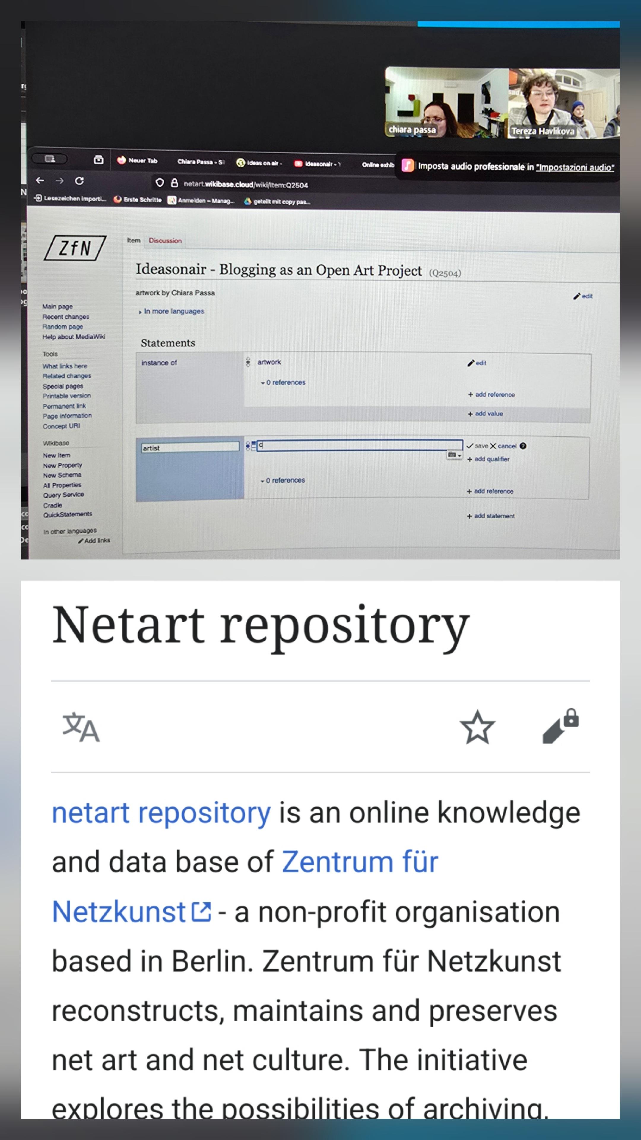Screen dimensions: 641x1140
Task: Select the Item tab
Action: [x=134, y=240]
